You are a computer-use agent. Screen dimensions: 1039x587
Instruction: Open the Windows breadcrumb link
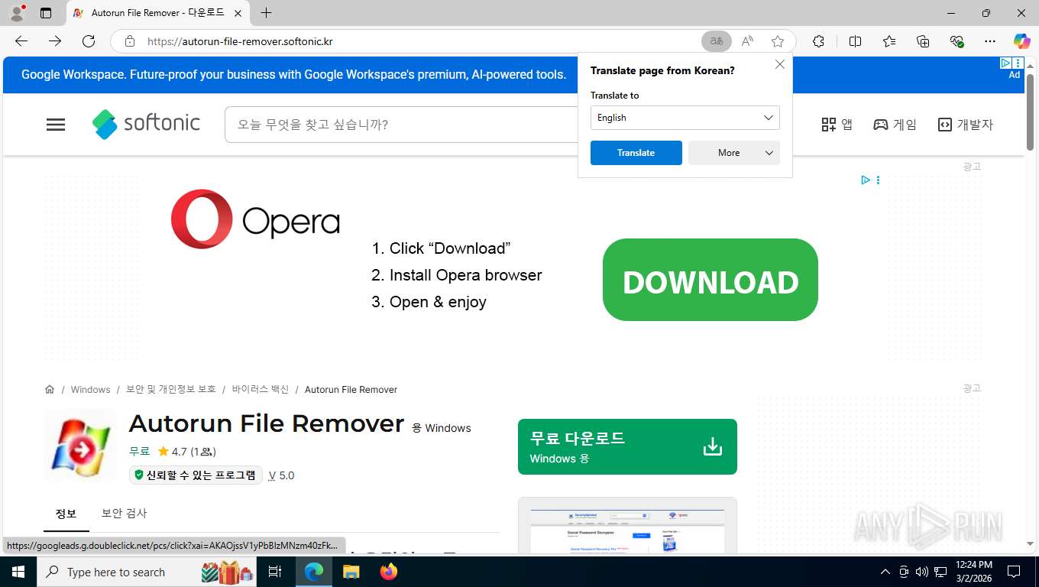pos(90,390)
